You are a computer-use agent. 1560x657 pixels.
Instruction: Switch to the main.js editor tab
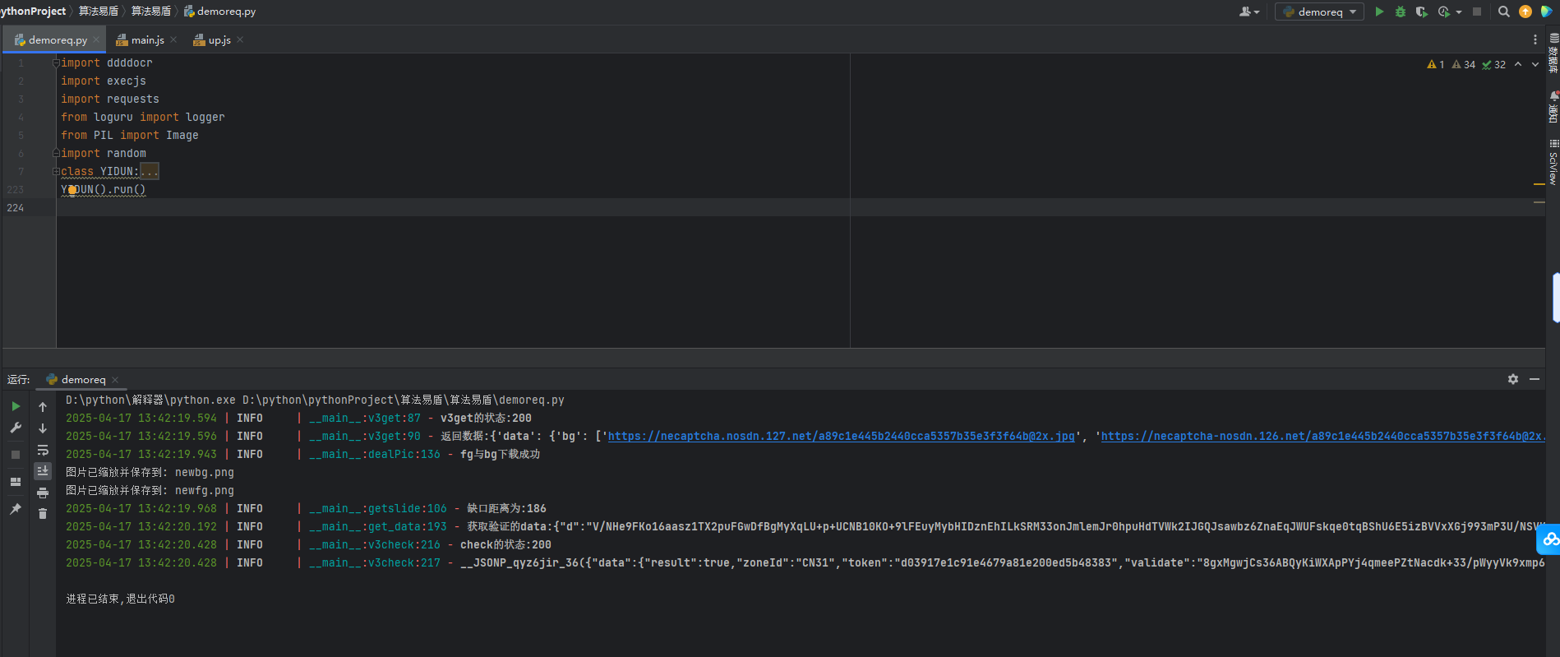[x=147, y=39]
